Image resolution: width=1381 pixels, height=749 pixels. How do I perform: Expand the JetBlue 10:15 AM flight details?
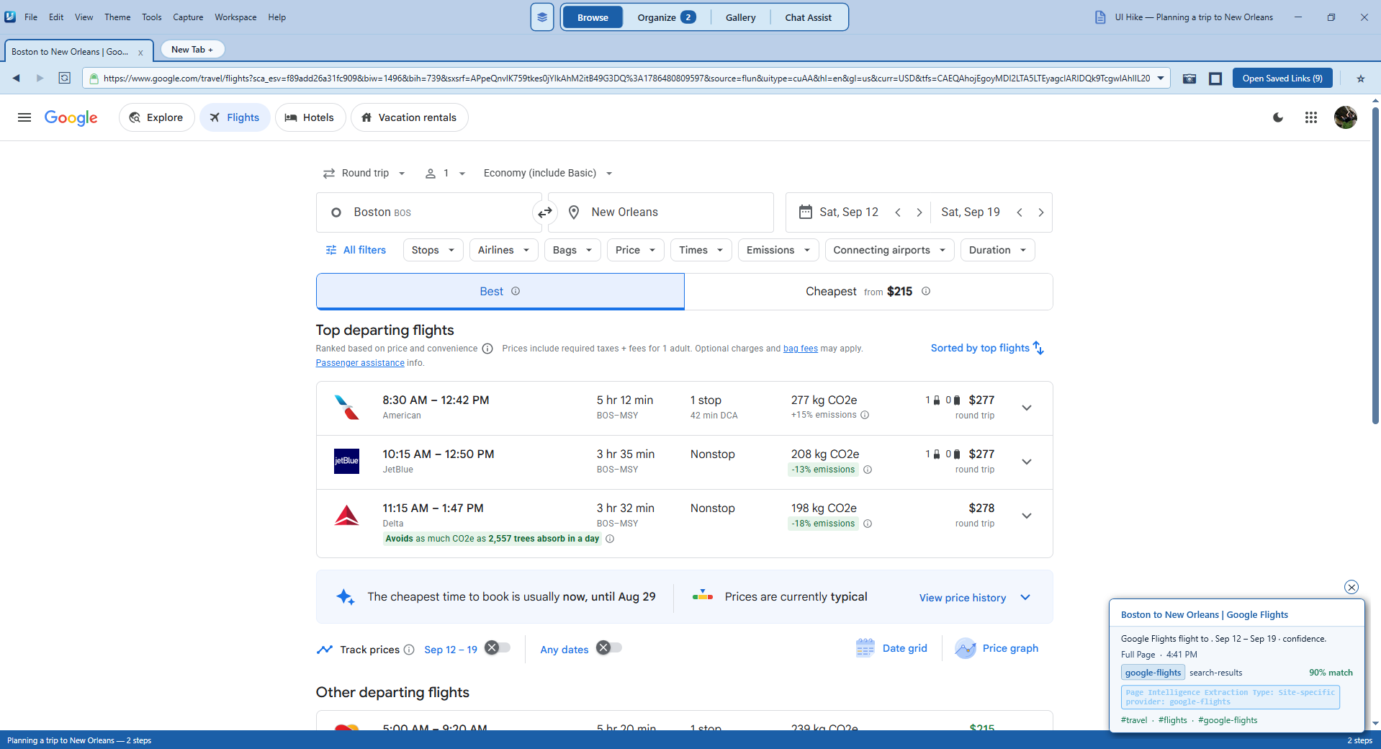pos(1027,462)
